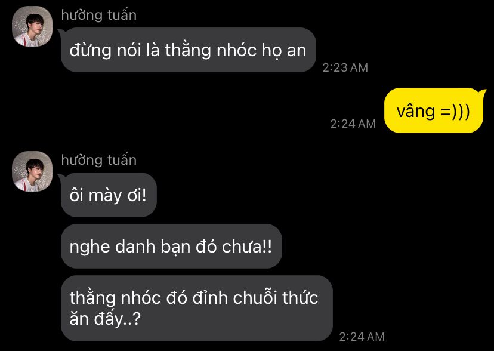Tap the message about 'đỉnh chuỗi thức ăn'
This screenshot has height=351, width=494.
click(x=197, y=308)
